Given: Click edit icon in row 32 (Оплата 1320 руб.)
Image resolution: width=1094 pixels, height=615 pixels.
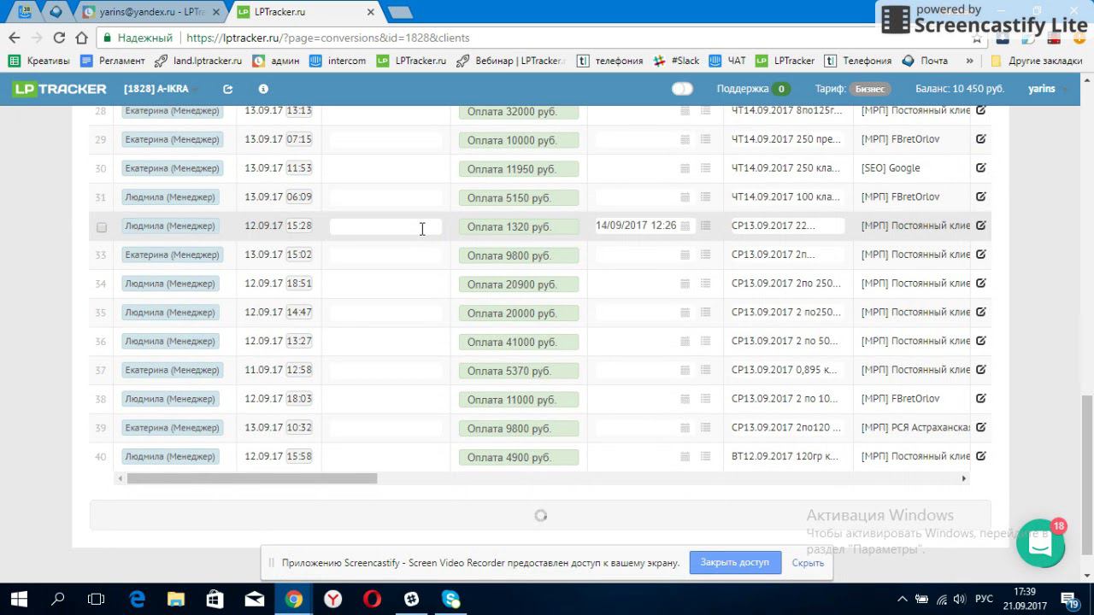Looking at the screenshot, I should pos(981,225).
